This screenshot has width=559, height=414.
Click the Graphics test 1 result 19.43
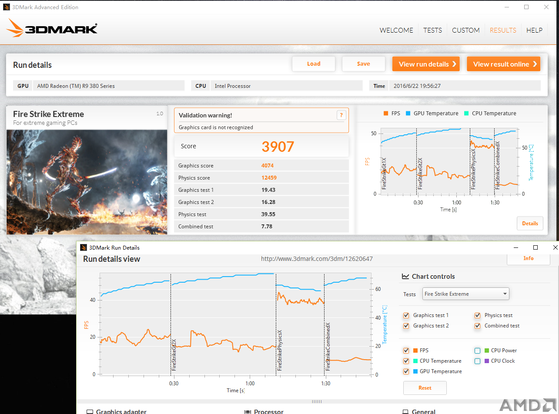pyautogui.click(x=268, y=190)
